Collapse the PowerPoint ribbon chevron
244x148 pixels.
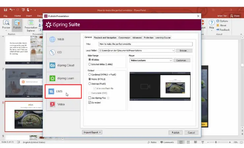[241, 34]
